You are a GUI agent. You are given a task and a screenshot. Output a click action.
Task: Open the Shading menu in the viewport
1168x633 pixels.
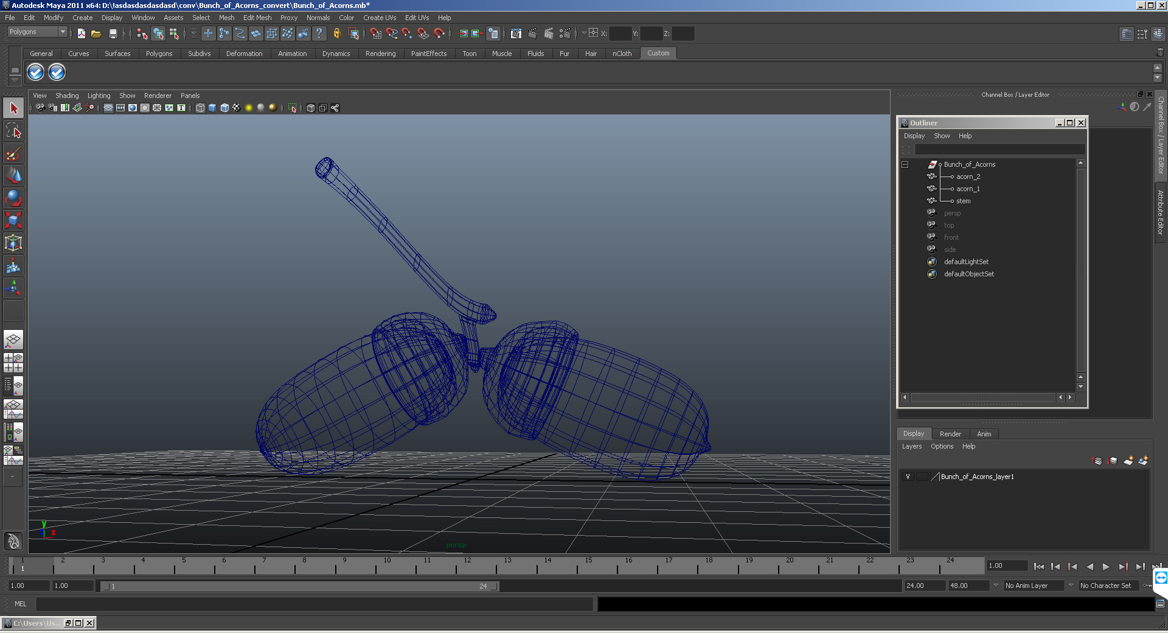(x=67, y=96)
